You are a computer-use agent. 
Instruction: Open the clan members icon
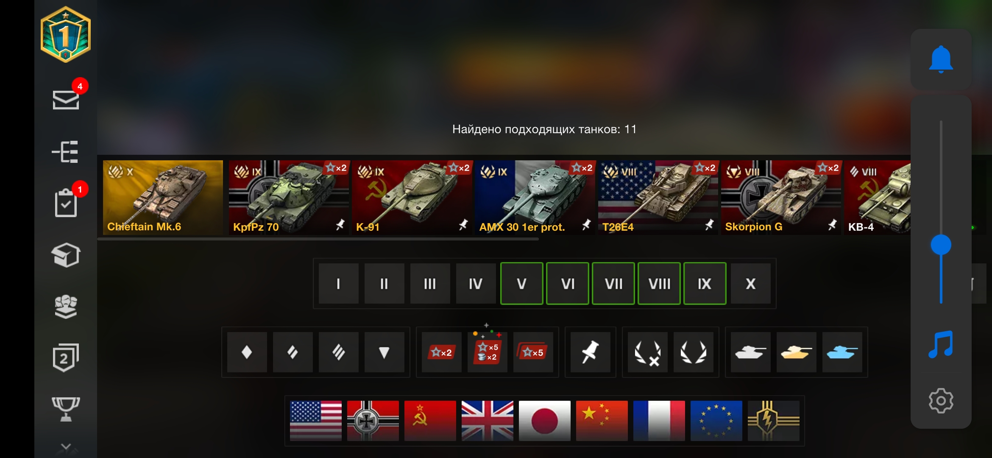pyautogui.click(x=66, y=307)
